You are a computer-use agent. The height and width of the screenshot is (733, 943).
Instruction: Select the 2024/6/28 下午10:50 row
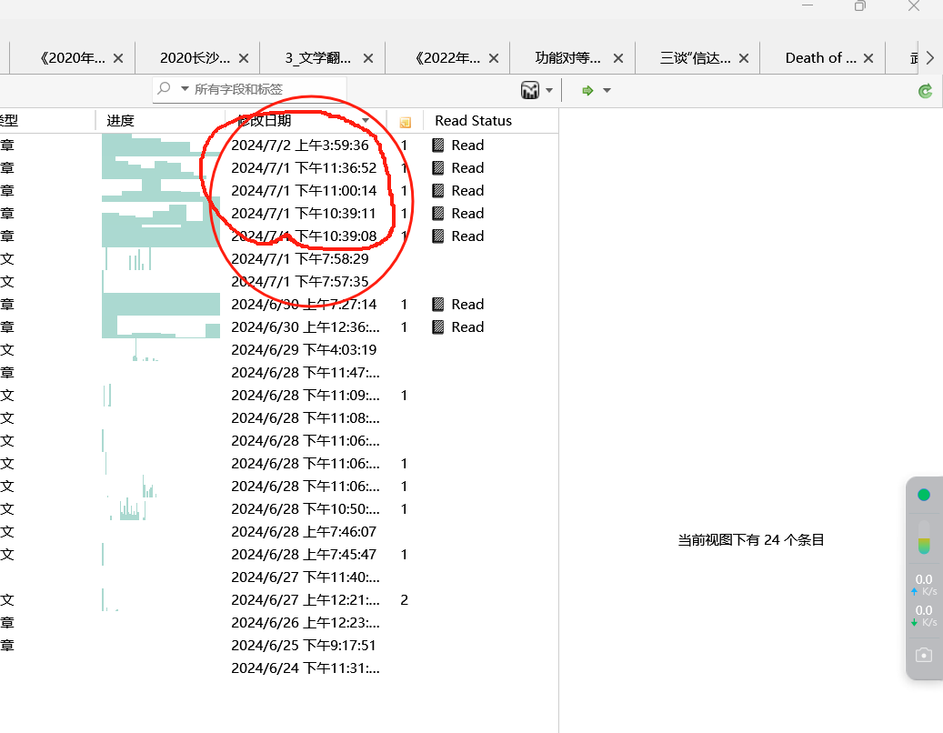click(x=279, y=509)
